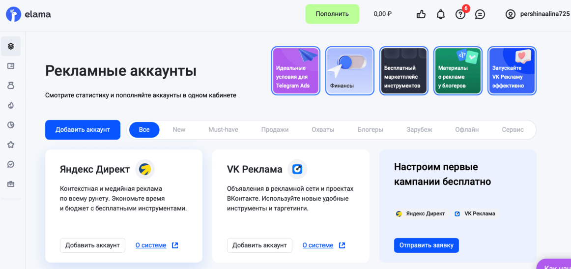Screen dimensions: 571x269
Task: Switch to the Must-have filter tab
Action: pyautogui.click(x=223, y=130)
